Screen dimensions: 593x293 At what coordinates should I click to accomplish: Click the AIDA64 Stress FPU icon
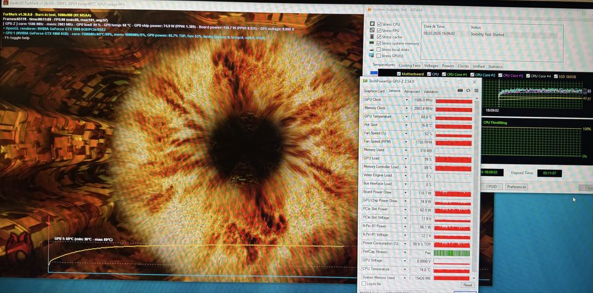pos(372,31)
